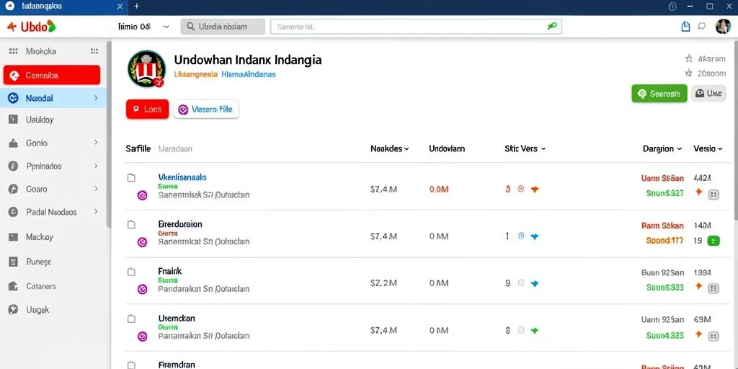Image resolution: width=738 pixels, height=369 pixels.
Task: Click the green square icon in Brerdoraion row
Action: [x=713, y=241]
